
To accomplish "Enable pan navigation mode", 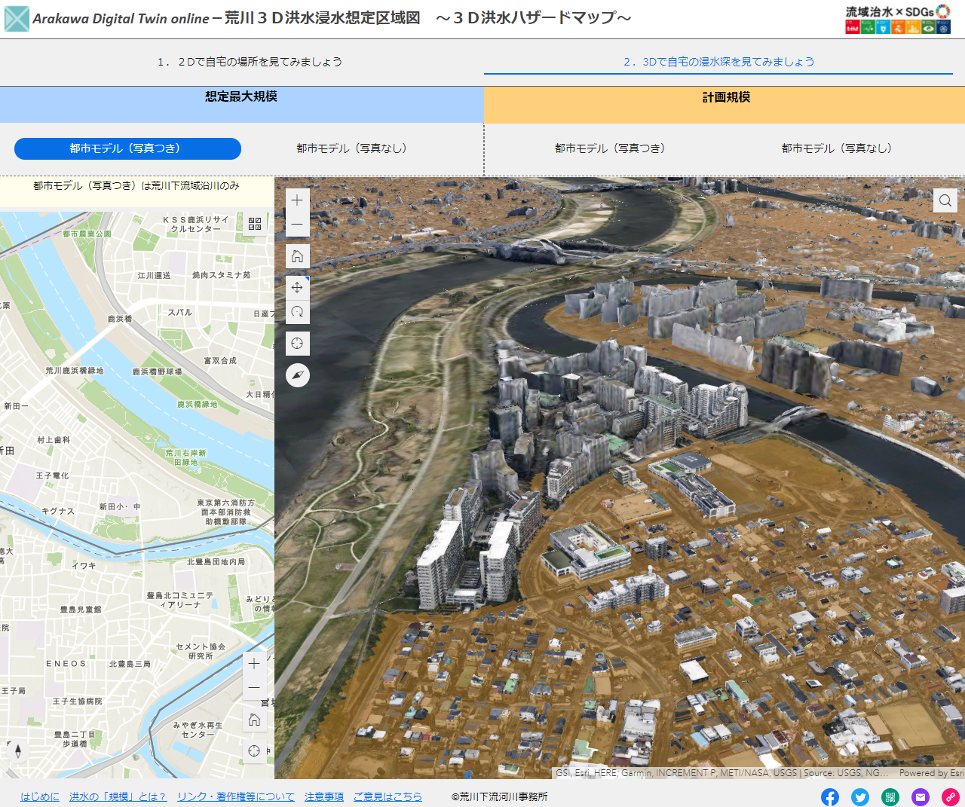I will tap(297, 287).
